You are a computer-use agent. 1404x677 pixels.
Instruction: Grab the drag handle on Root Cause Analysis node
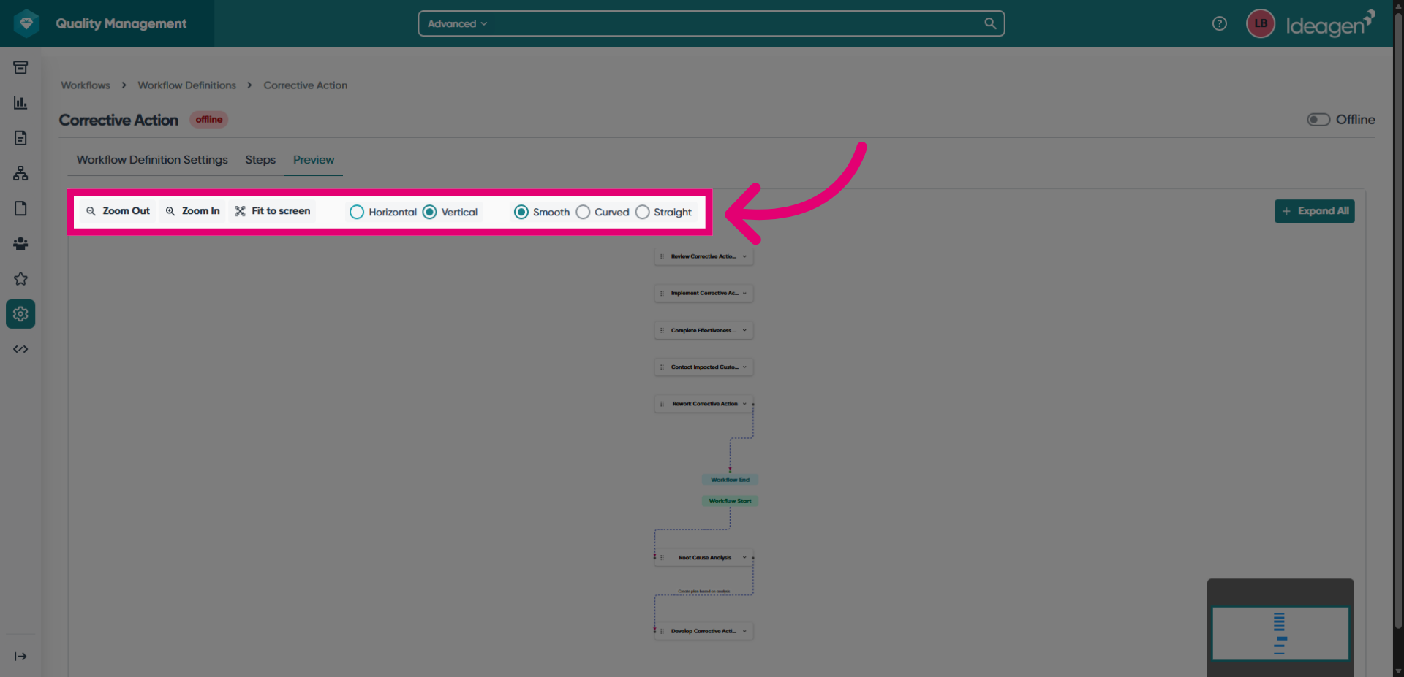point(662,558)
